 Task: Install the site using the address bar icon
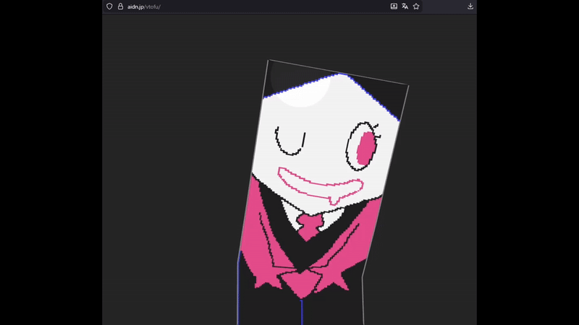(394, 6)
